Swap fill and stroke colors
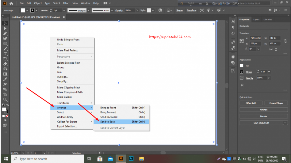 [7, 105]
